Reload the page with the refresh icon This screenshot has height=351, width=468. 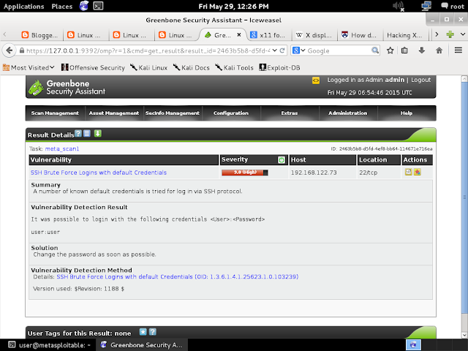[x=282, y=50]
